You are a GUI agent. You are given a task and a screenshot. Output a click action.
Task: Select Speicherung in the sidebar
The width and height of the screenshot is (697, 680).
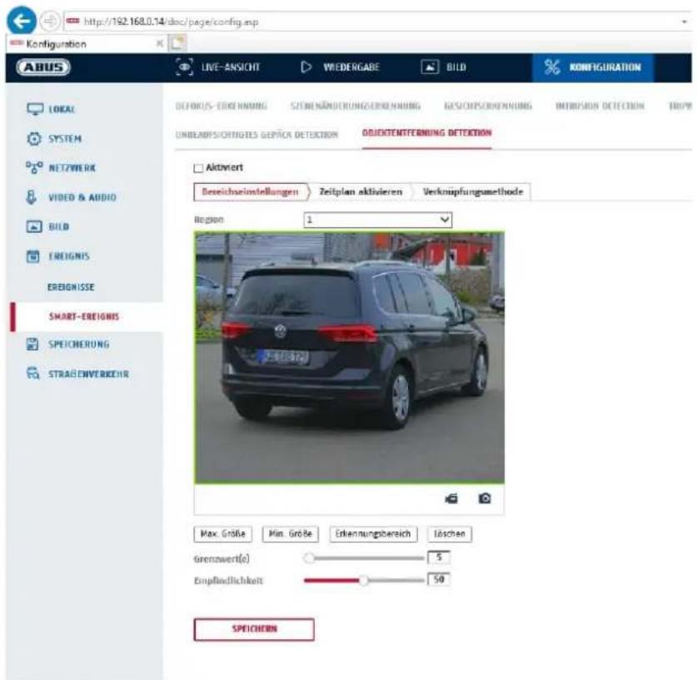(78, 345)
